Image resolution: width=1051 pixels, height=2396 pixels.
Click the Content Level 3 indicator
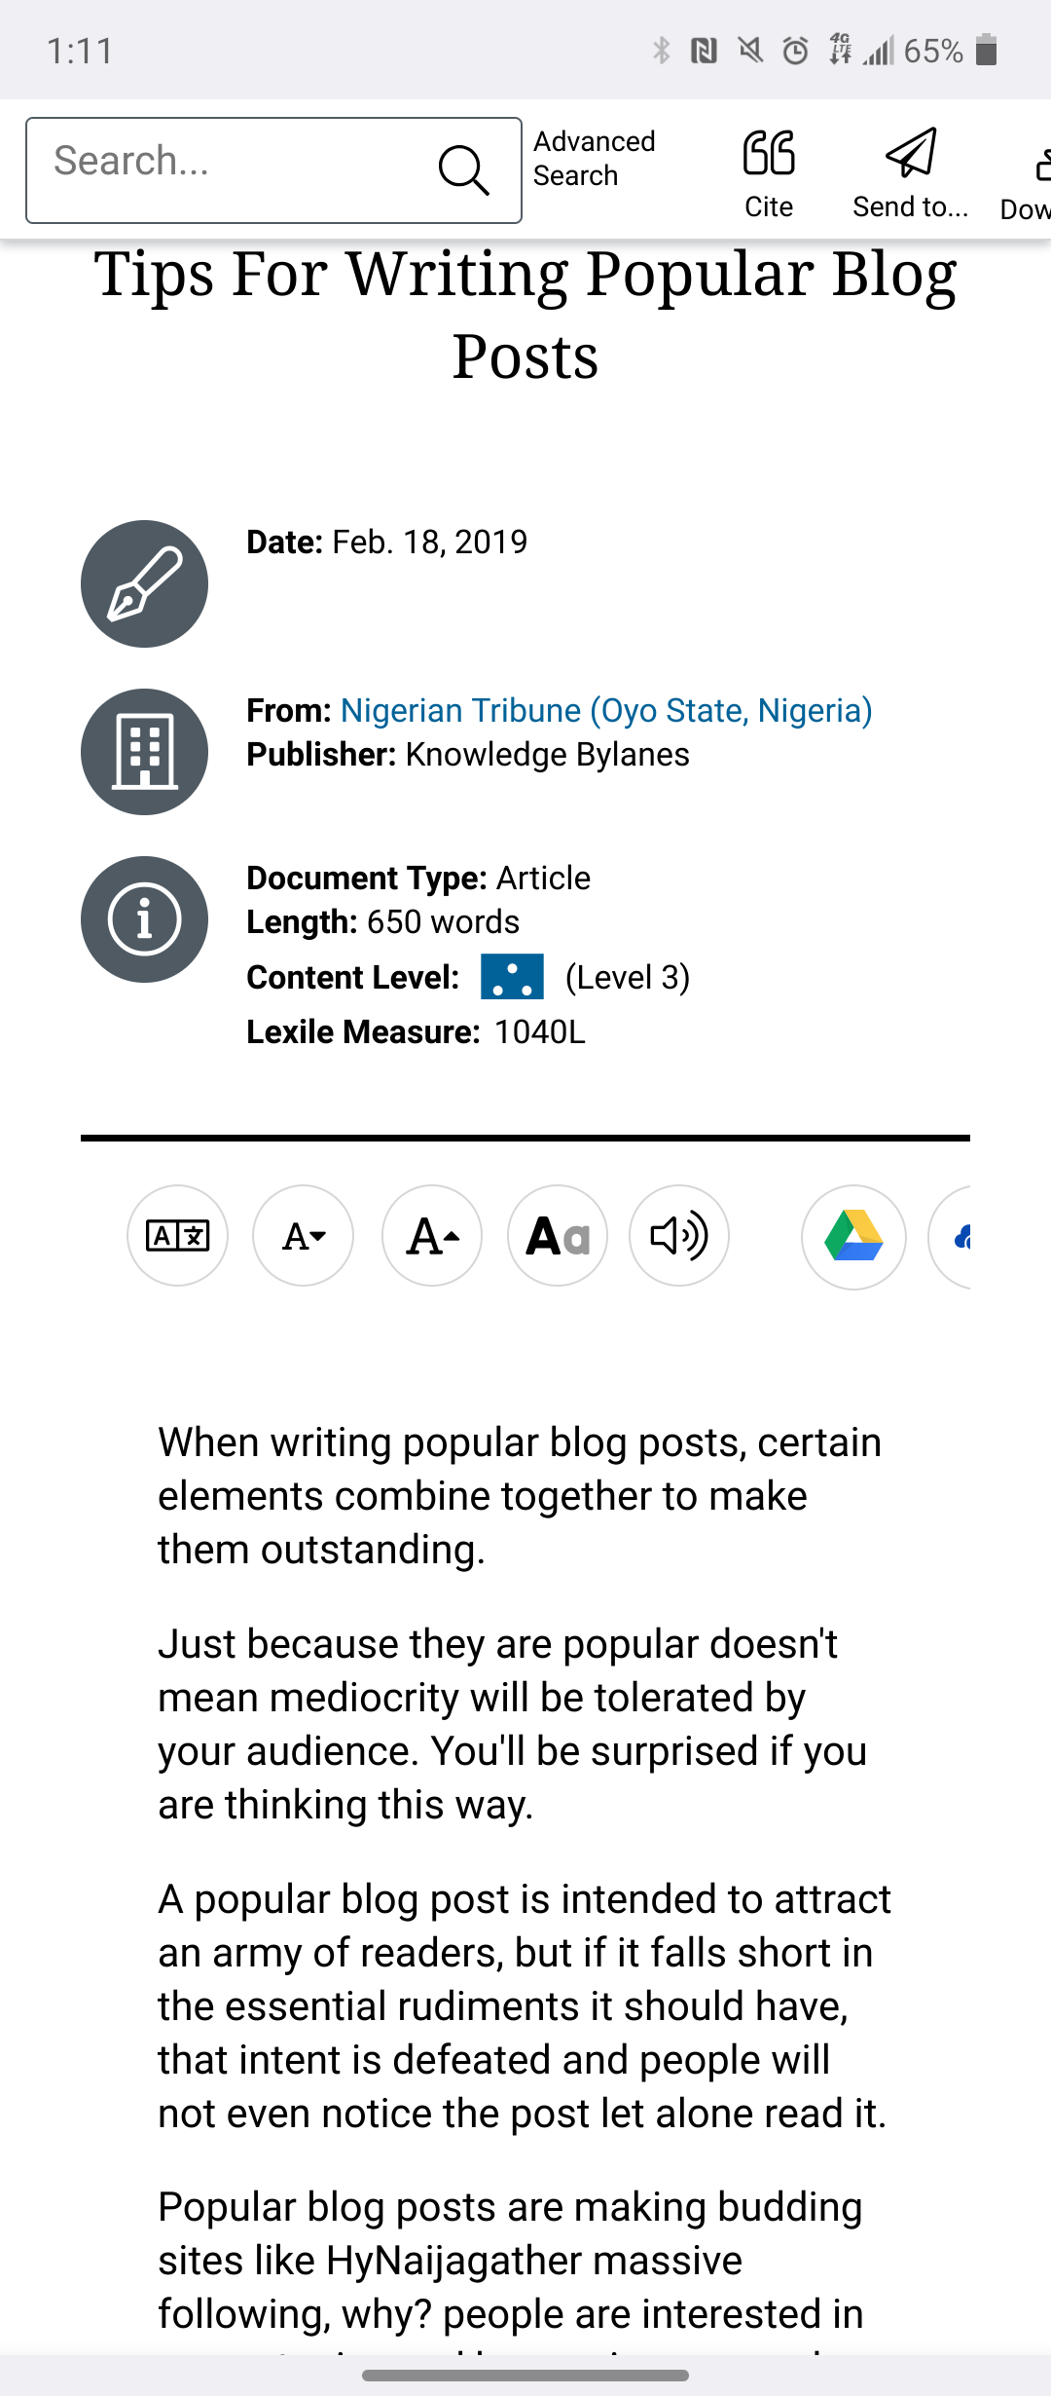click(512, 977)
